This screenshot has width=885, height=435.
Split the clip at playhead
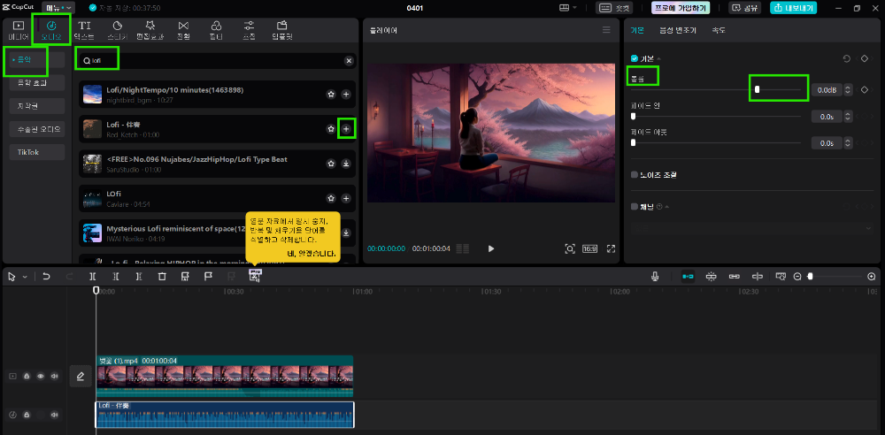[x=93, y=277]
